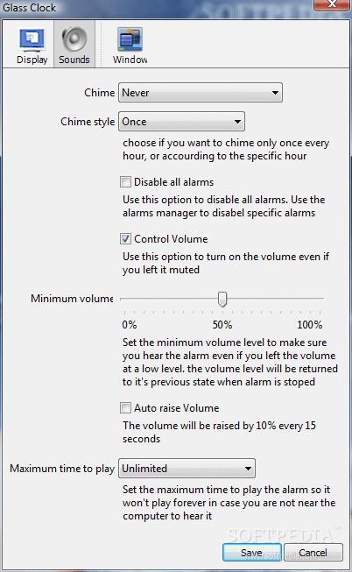Click the Cancel button
The width and height of the screenshot is (352, 572).
pos(313,553)
